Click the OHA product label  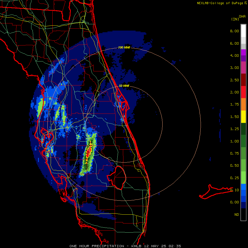pyautogui.click(x=242, y=17)
